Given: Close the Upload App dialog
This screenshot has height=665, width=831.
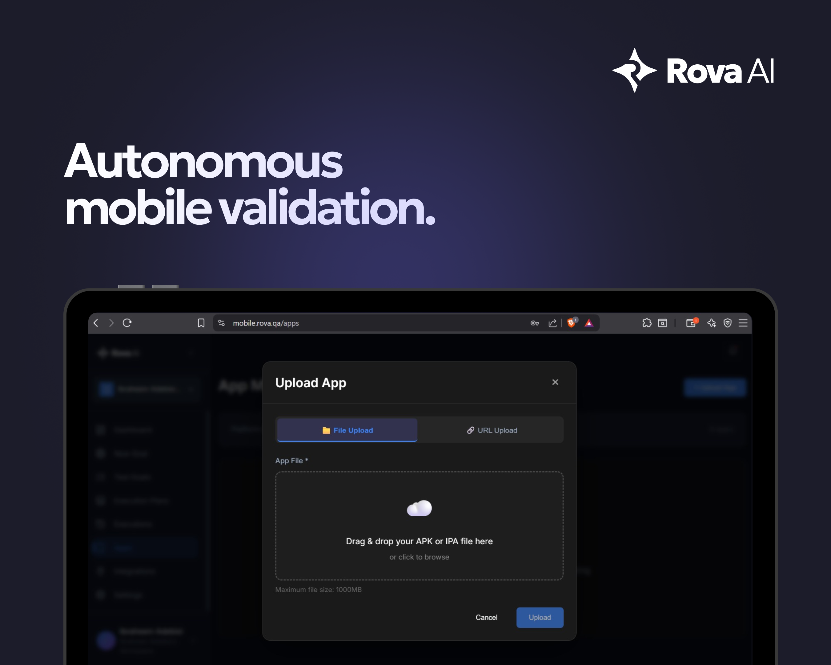Looking at the screenshot, I should pos(555,382).
